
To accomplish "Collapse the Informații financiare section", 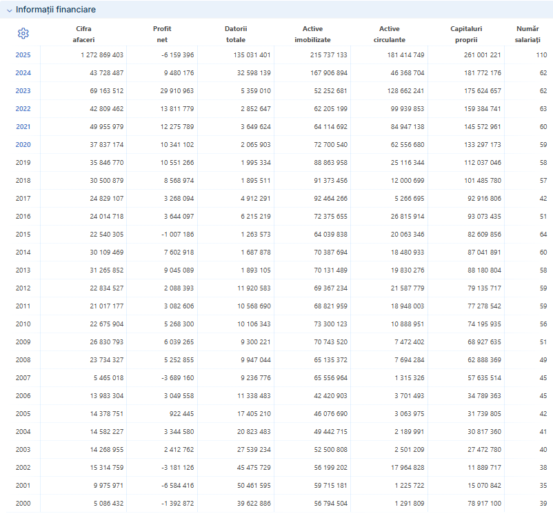I will pos(10,10).
